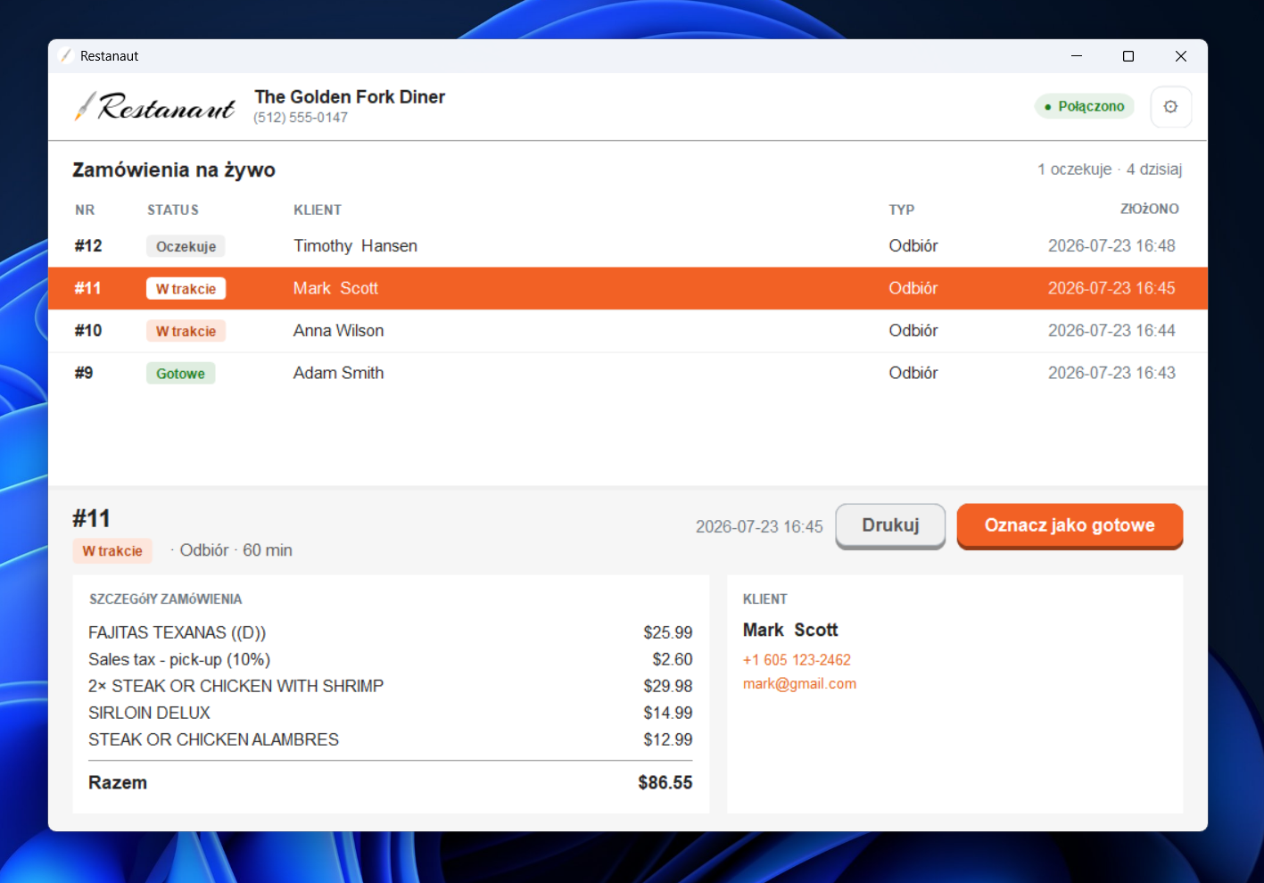The image size is (1264, 883).
Task: Click the KLIENT column header in orders table
Action: [318, 210]
